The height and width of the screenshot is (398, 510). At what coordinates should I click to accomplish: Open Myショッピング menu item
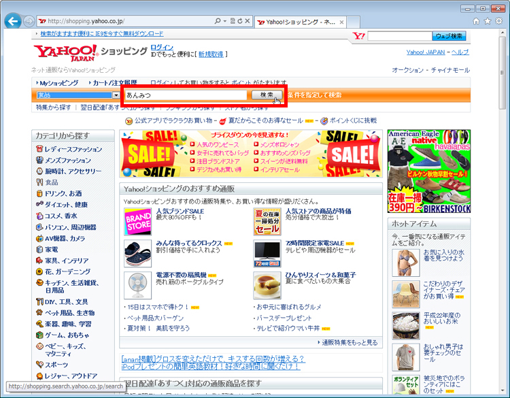tap(59, 83)
